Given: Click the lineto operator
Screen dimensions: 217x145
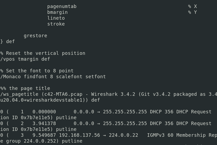Looking at the screenshot, I should 56,18.
